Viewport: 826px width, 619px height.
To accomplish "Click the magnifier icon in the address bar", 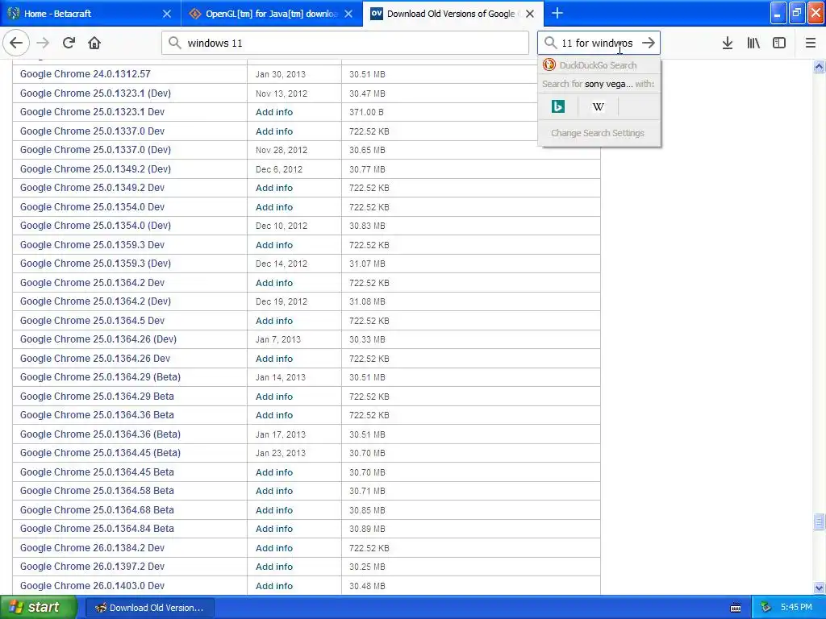I will coord(174,44).
